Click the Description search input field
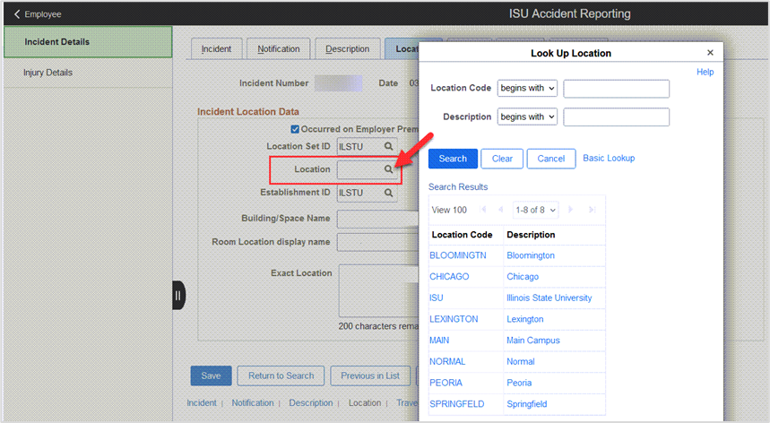 pyautogui.click(x=617, y=117)
